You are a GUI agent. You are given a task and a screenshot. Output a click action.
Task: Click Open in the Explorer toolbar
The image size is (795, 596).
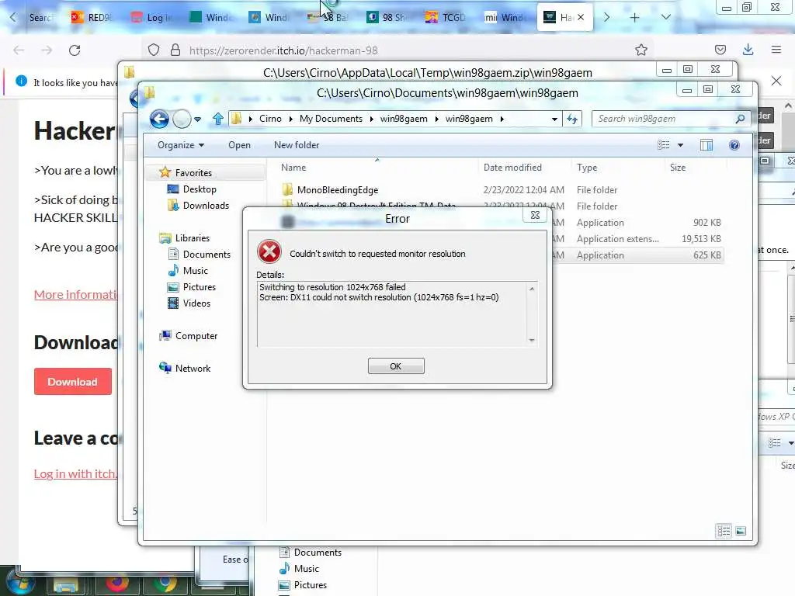coord(239,145)
